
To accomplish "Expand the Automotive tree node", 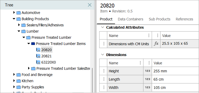I will [x=14, y=13].
